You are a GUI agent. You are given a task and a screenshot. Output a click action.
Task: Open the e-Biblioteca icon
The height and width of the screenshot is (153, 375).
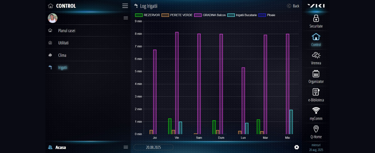click(316, 92)
